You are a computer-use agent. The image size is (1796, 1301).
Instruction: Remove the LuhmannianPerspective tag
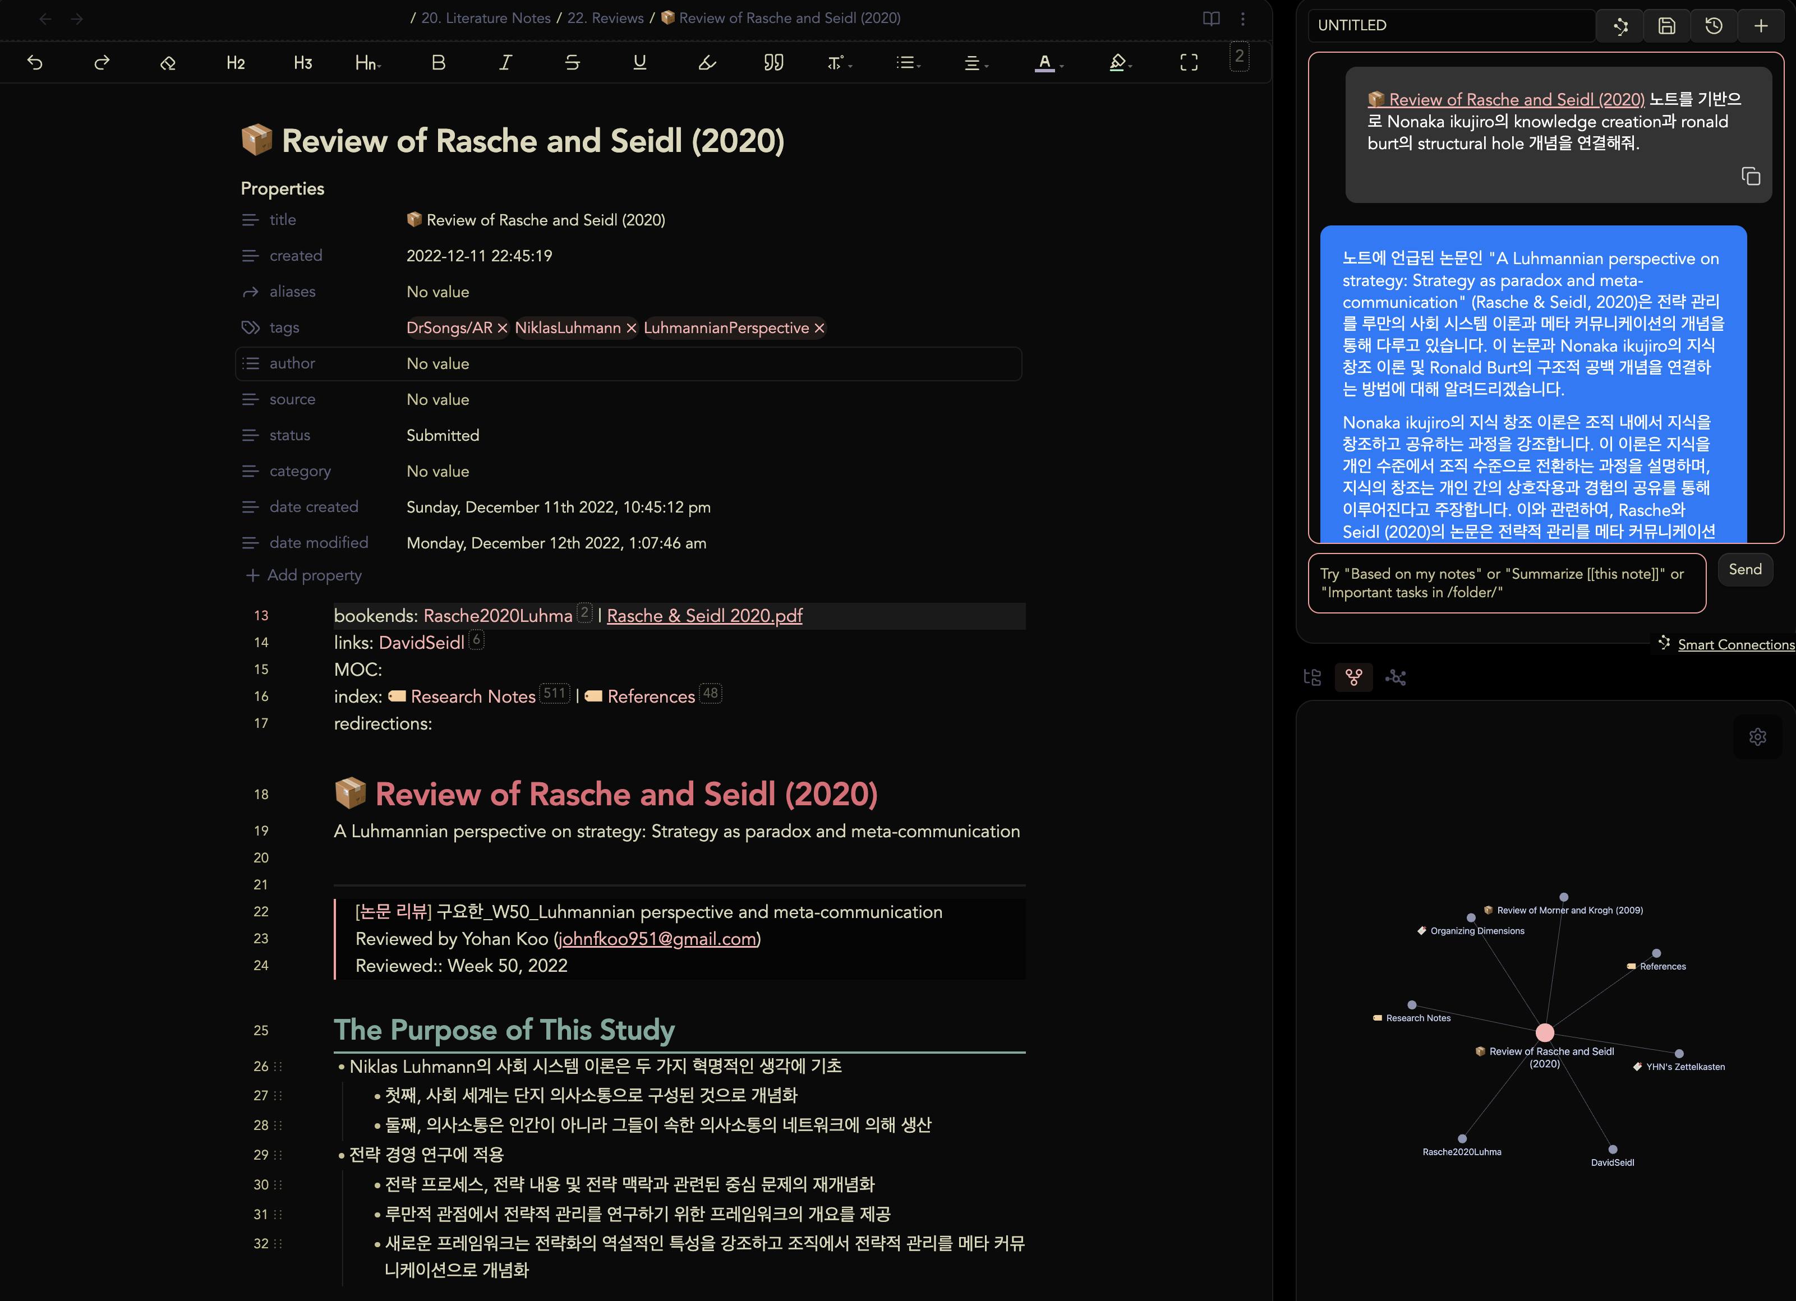coord(819,328)
